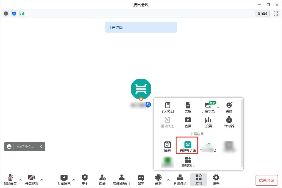
Task: Turn on camera with 开启视频
Action: coord(32,179)
